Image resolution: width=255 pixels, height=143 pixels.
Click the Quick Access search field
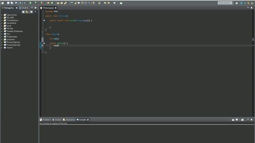[225, 3]
